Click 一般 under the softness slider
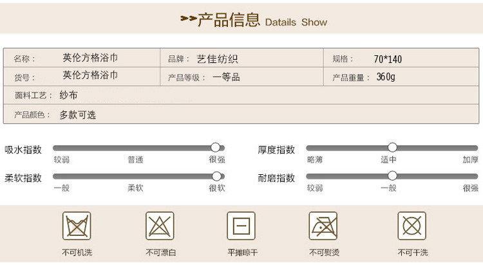 pyautogui.click(x=62, y=188)
